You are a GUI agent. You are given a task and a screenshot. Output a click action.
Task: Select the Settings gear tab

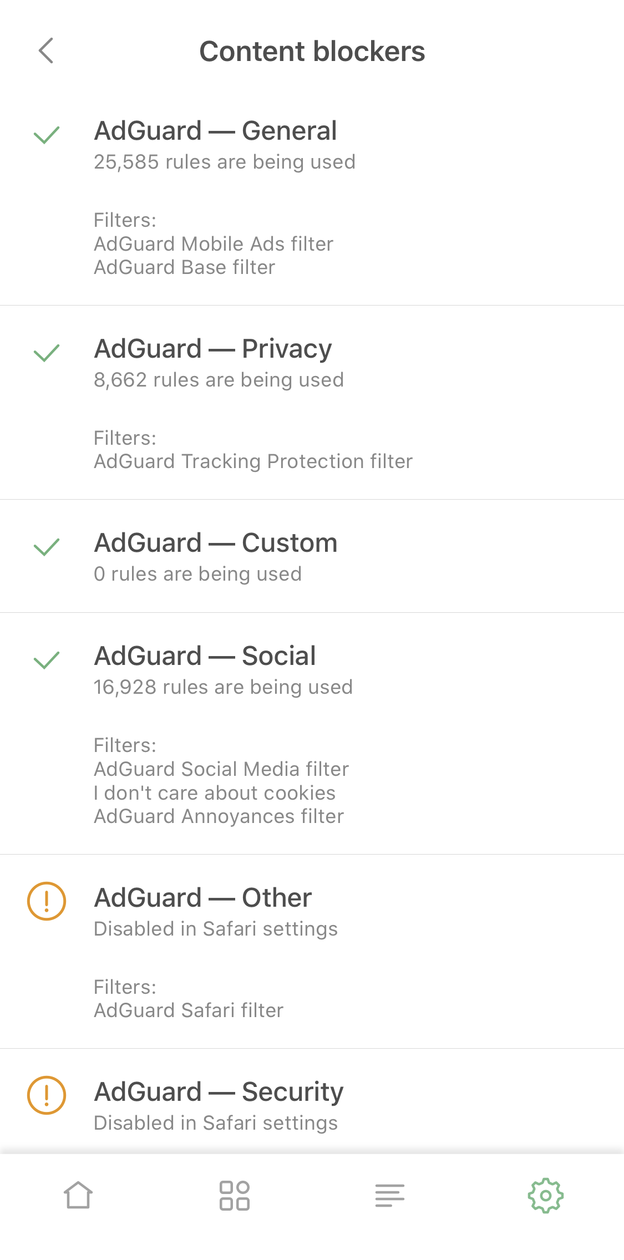545,1195
